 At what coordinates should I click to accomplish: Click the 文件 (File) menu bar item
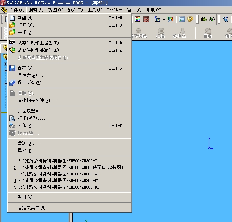tap(17, 10)
